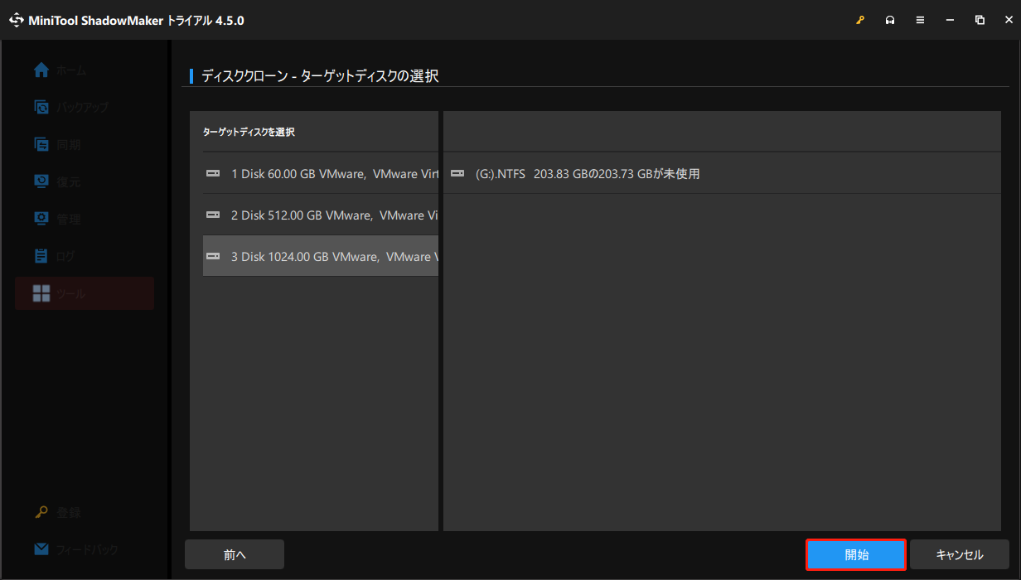Select 3 Disk 1024.00 GB VMware entry

click(x=321, y=257)
